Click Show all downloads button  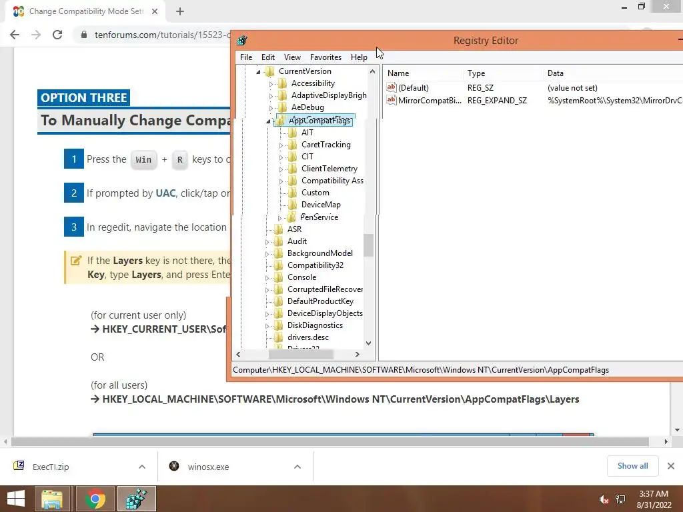(x=632, y=466)
